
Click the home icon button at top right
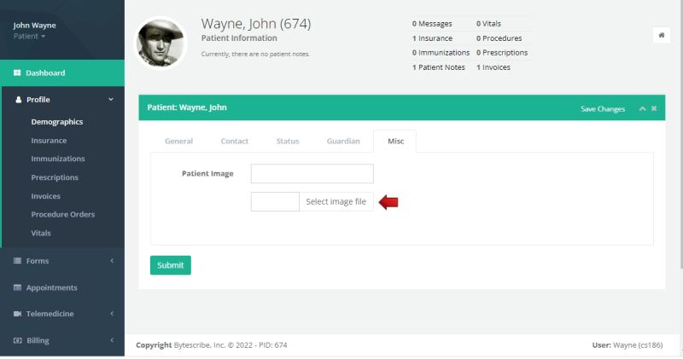point(662,35)
